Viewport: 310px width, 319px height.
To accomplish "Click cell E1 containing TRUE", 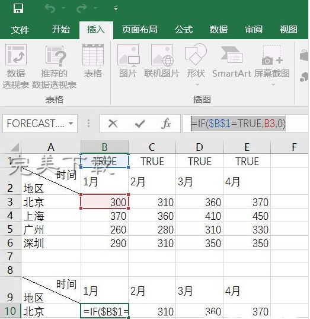I will click(x=247, y=161).
